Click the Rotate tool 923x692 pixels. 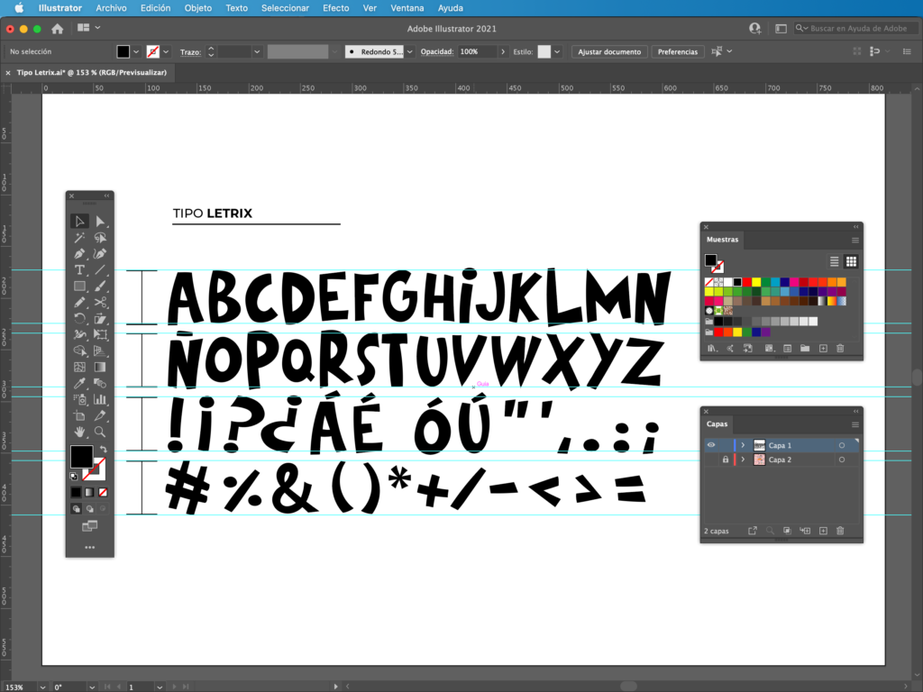point(79,318)
